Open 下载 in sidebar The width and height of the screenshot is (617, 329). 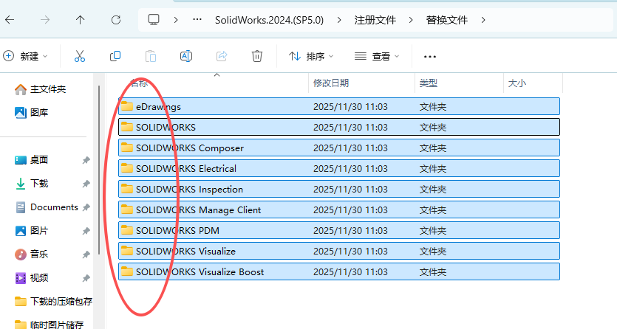[x=32, y=184]
